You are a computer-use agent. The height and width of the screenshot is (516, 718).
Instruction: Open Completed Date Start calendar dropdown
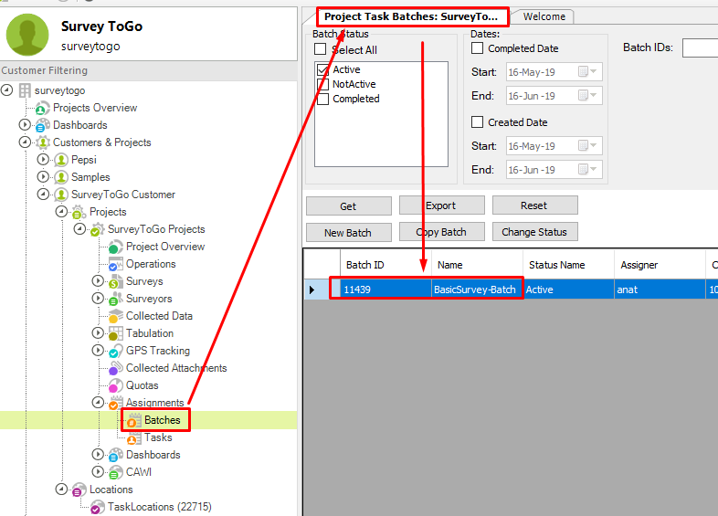[x=587, y=71]
